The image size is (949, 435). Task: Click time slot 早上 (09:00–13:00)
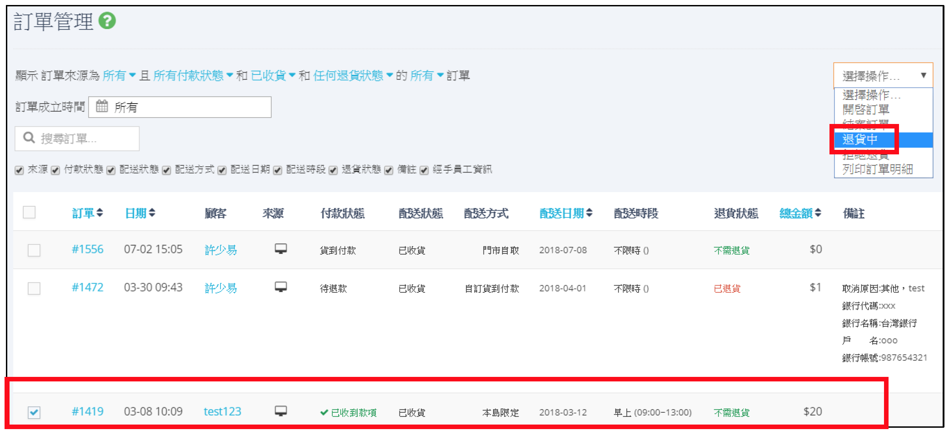point(653,412)
